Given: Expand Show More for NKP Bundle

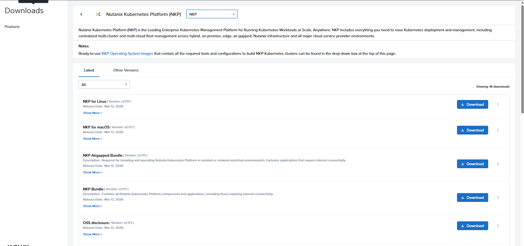Looking at the screenshot, I should (92, 206).
